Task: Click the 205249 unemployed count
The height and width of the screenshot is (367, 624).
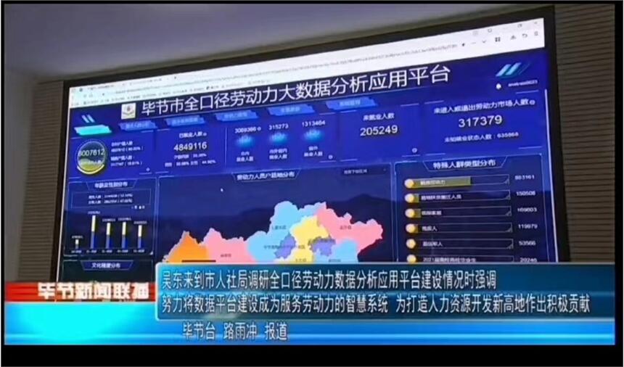Action: (378, 130)
